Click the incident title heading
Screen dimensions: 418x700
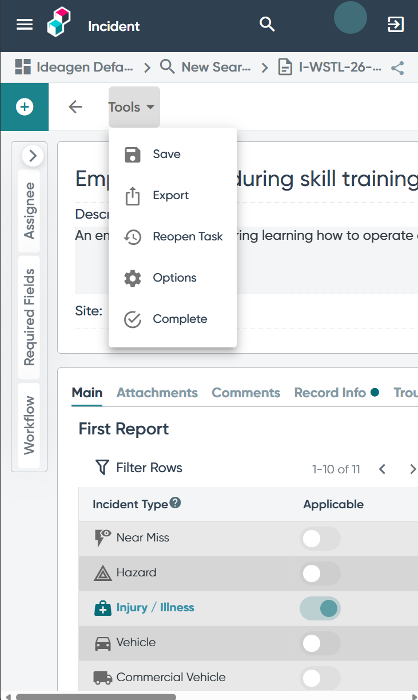(246, 179)
